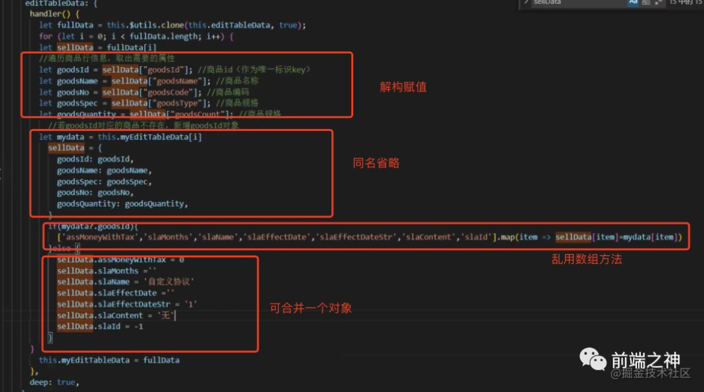Toggle Match Case in find widget
The height and width of the screenshot is (392, 704).
point(633,3)
